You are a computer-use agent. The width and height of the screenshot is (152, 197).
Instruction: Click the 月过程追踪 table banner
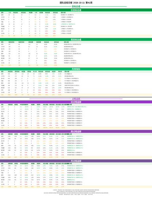click(76, 161)
